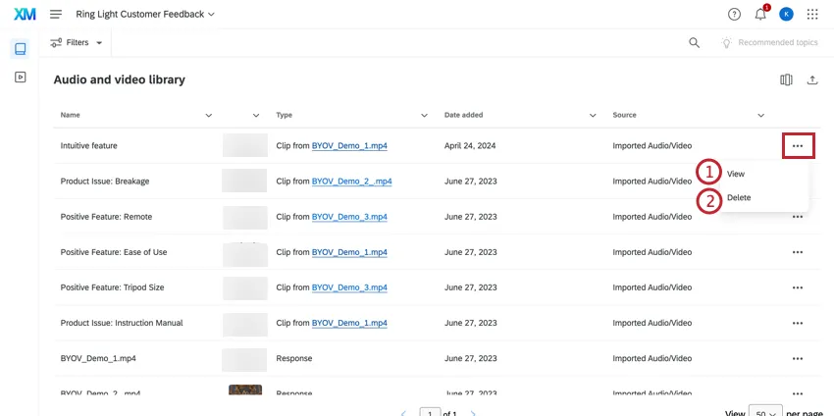This screenshot has height=416, width=834.
Task: Open the Filters dropdown
Action: point(78,43)
